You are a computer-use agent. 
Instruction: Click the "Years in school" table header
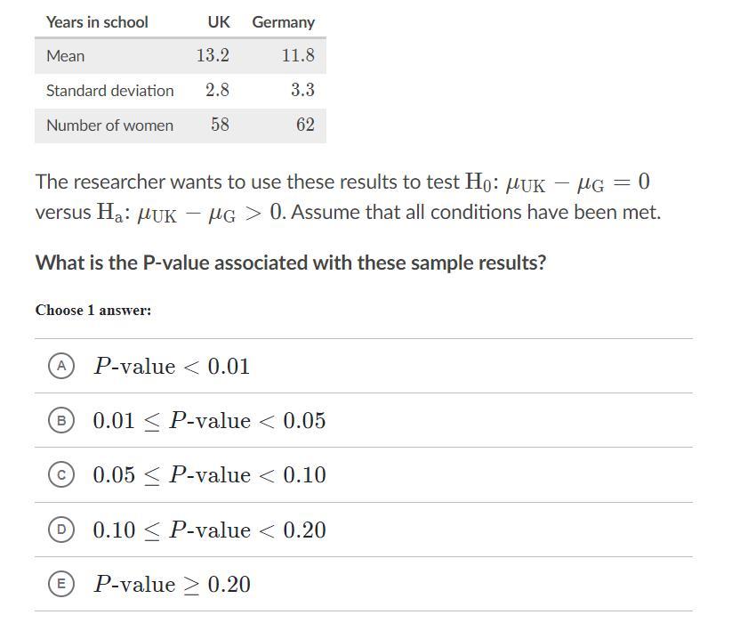coord(97,22)
